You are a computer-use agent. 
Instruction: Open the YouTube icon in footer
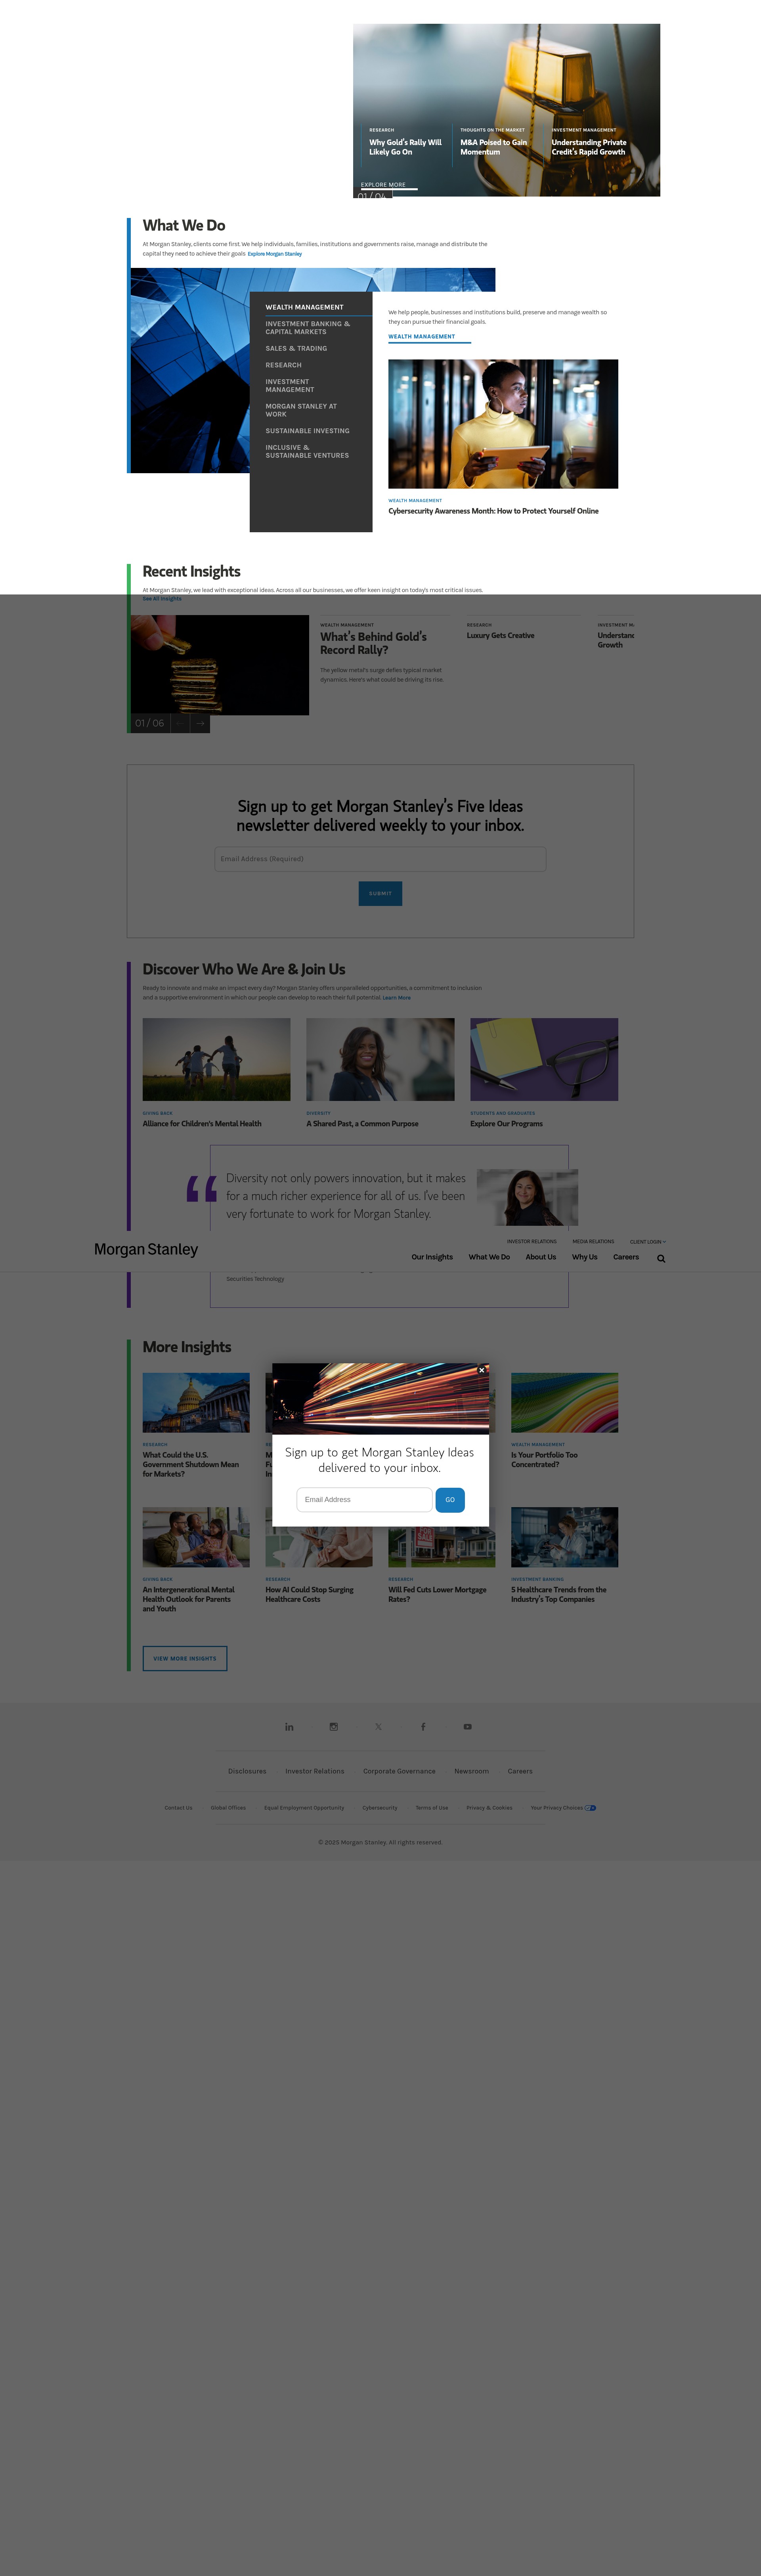pyautogui.click(x=467, y=1727)
